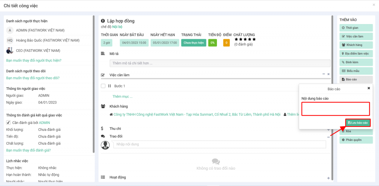This screenshot has height=186, width=379.
Task: Click the Đính kèm attachment button
Action: [x=356, y=62]
